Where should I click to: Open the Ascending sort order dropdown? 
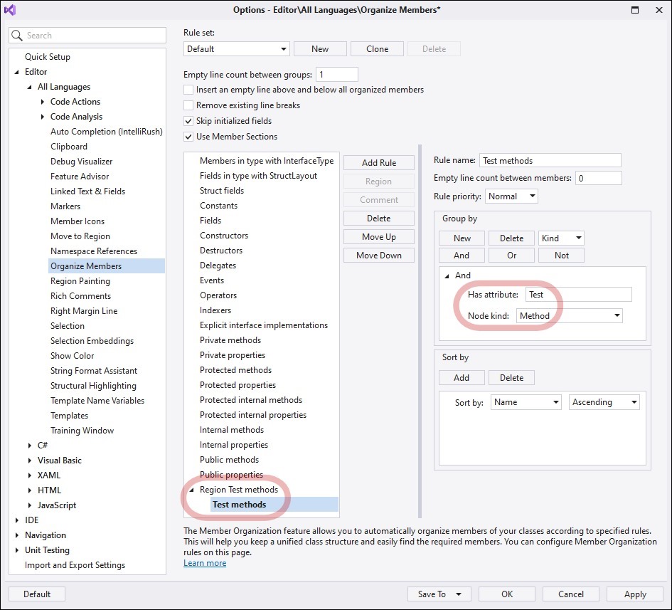click(x=604, y=402)
